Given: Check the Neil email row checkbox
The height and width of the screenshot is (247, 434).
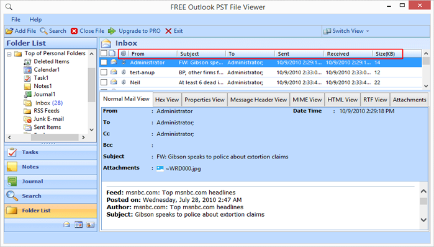Looking at the screenshot, I should 104,82.
